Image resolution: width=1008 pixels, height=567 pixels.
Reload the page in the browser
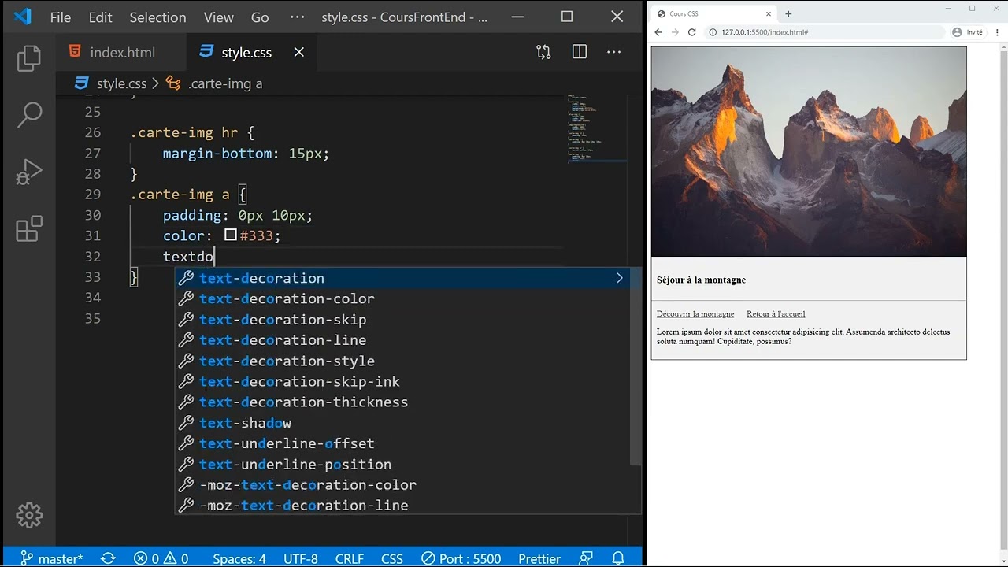691,32
